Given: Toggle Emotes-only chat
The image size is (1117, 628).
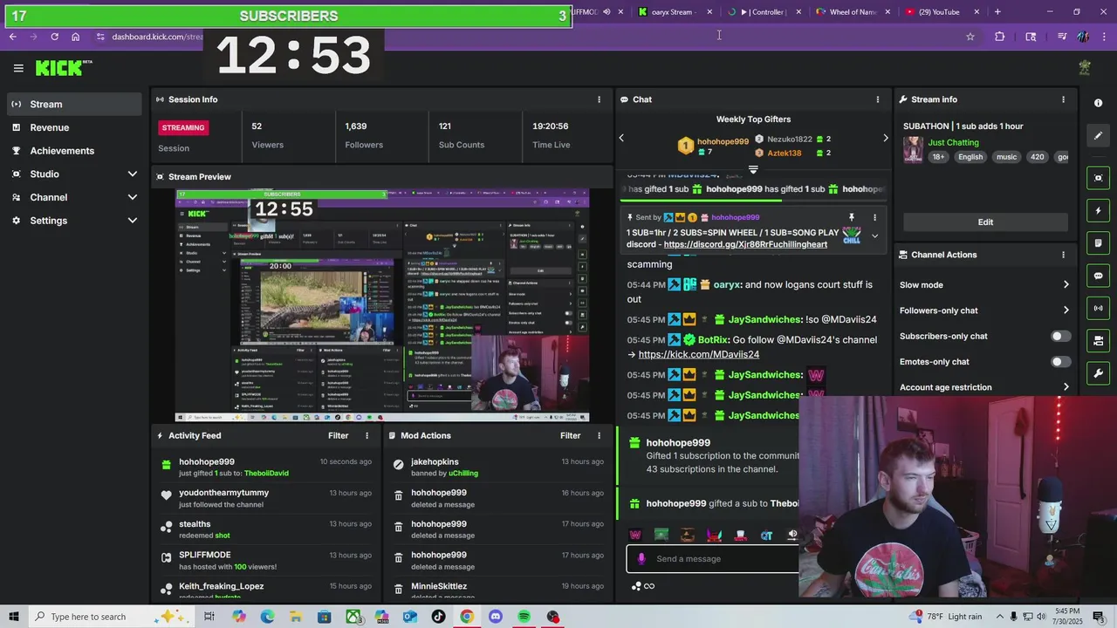Looking at the screenshot, I should point(1060,361).
